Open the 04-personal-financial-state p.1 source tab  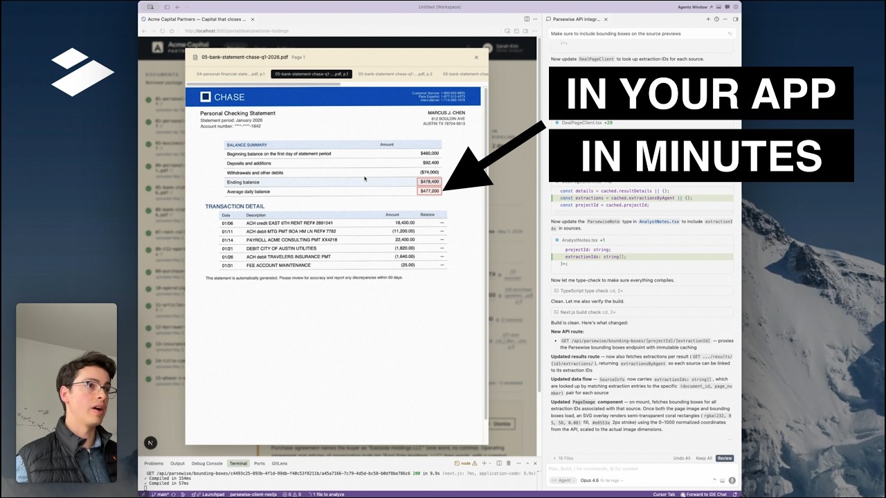(230, 74)
